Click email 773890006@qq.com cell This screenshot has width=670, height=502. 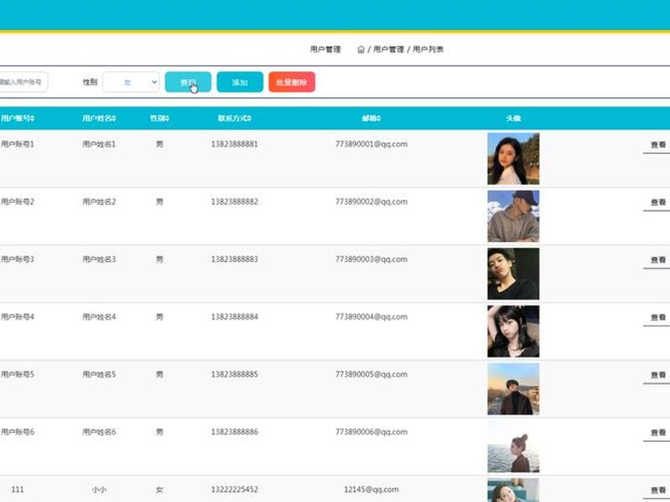[x=371, y=432]
